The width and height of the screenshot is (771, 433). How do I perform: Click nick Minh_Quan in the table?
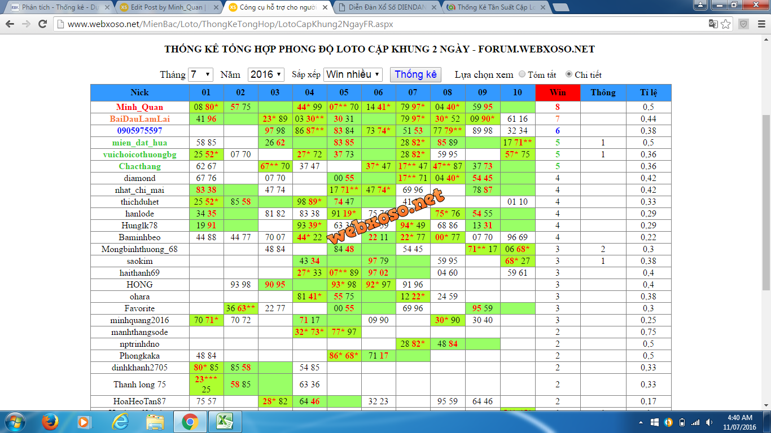139,107
